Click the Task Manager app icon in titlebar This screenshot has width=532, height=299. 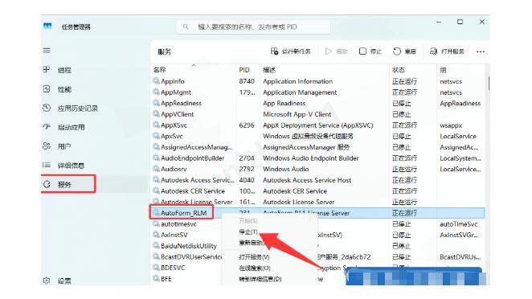47,26
